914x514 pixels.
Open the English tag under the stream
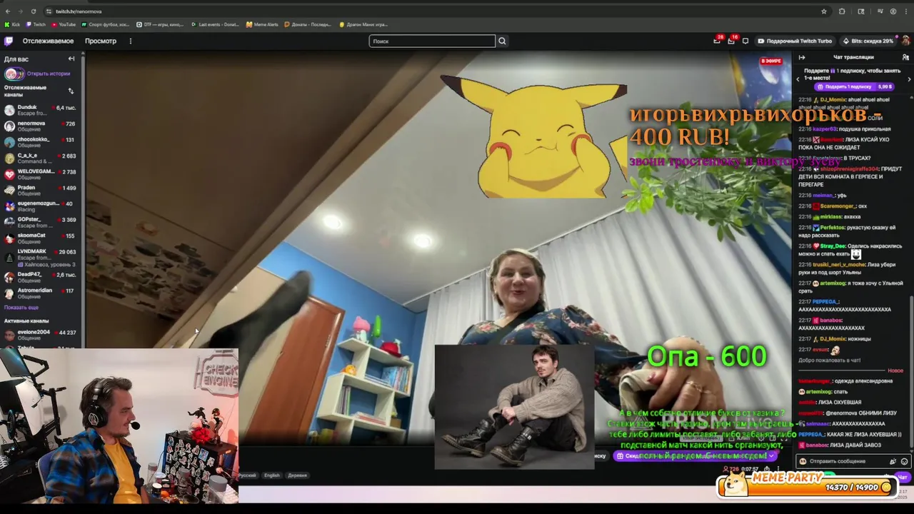pyautogui.click(x=272, y=475)
